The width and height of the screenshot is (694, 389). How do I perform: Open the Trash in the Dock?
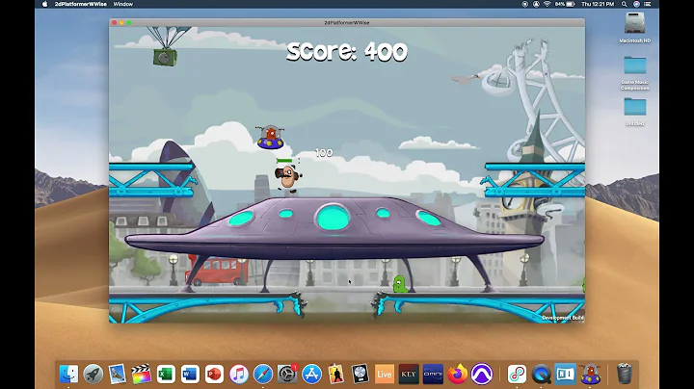(625, 374)
